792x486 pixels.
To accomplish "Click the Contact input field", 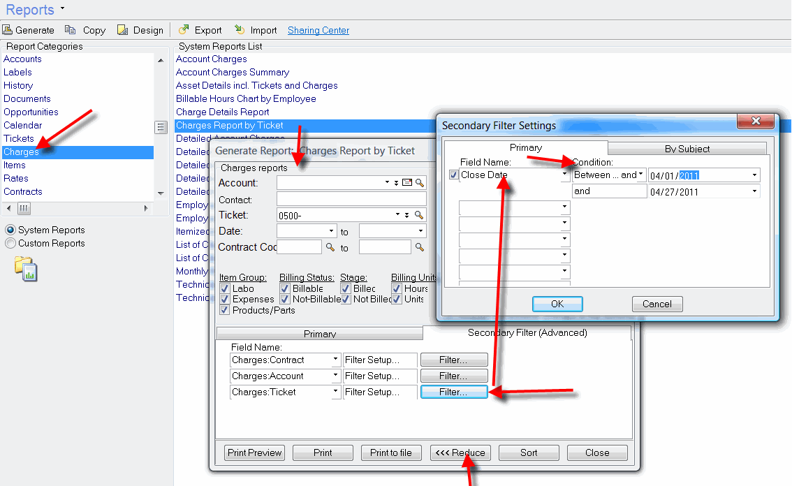I will coord(351,199).
